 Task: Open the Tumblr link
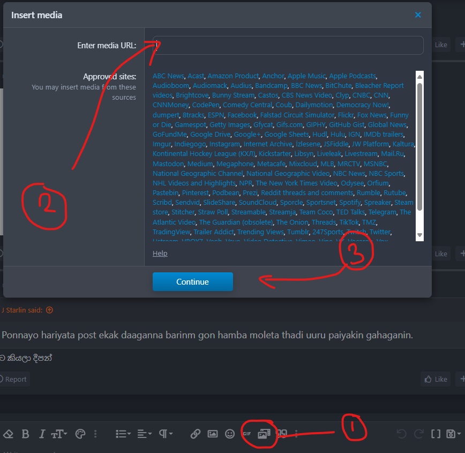pos(298,232)
